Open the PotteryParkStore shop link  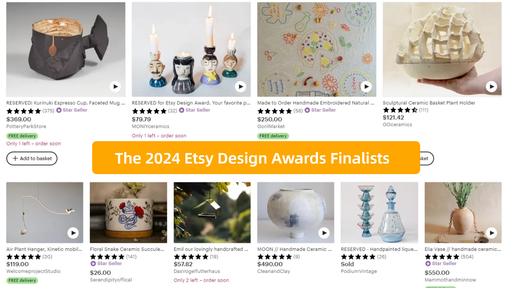(26, 126)
